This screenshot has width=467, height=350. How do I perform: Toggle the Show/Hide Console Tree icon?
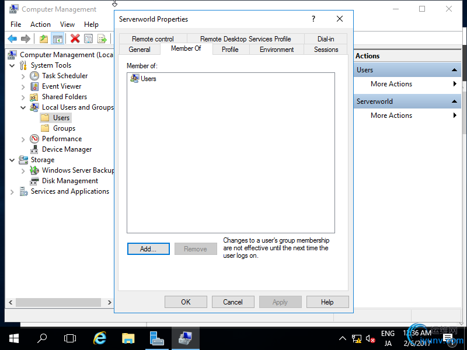click(x=57, y=38)
